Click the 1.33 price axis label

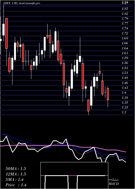point(125,107)
